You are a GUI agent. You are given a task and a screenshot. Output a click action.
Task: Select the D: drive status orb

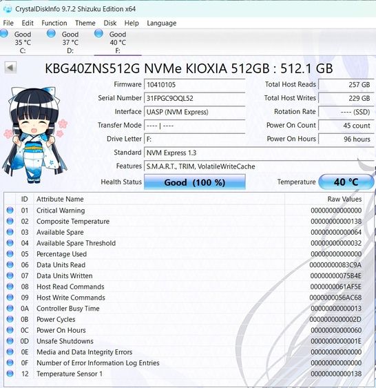51,33
